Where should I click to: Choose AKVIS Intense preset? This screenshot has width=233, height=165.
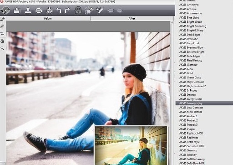(x=187, y=95)
